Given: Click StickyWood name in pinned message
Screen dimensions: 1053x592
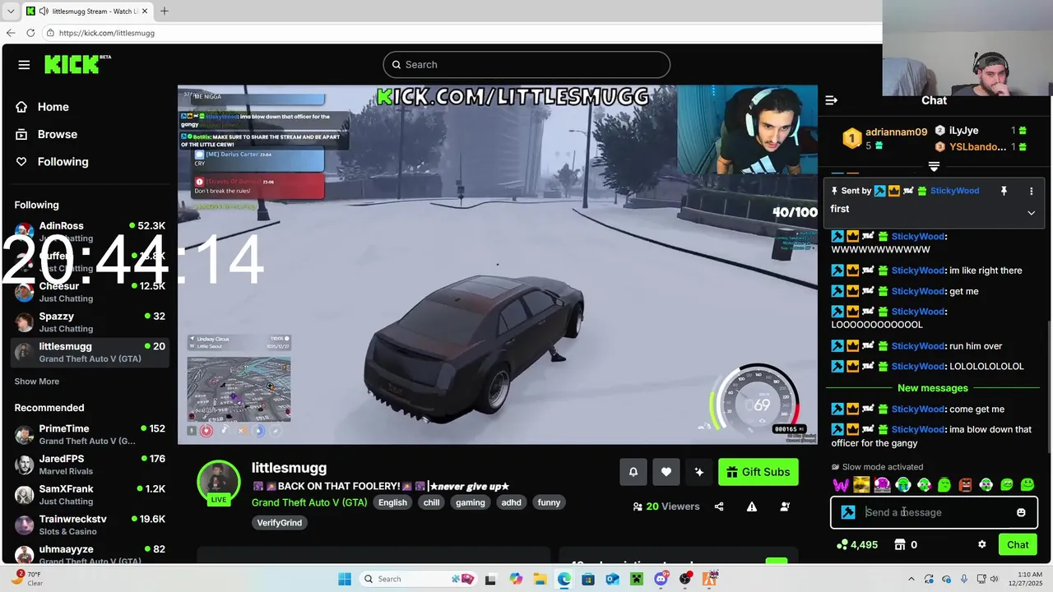Looking at the screenshot, I should (x=954, y=191).
